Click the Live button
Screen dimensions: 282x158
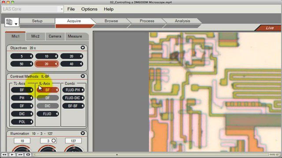269,28
